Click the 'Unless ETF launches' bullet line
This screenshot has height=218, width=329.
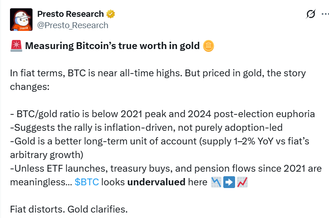point(166,175)
